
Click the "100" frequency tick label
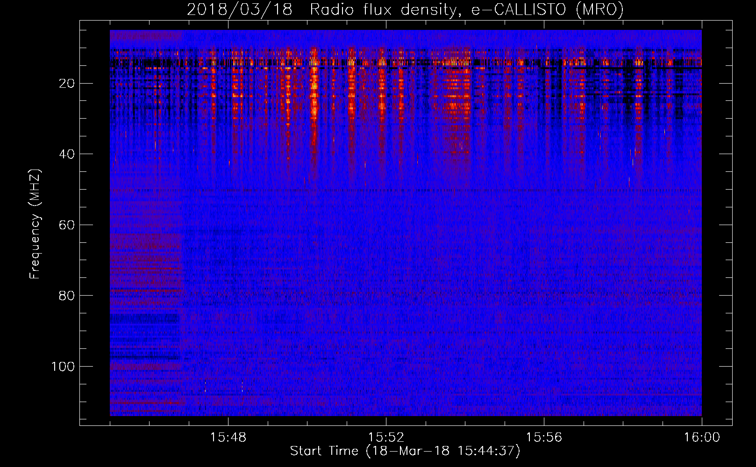63,367
